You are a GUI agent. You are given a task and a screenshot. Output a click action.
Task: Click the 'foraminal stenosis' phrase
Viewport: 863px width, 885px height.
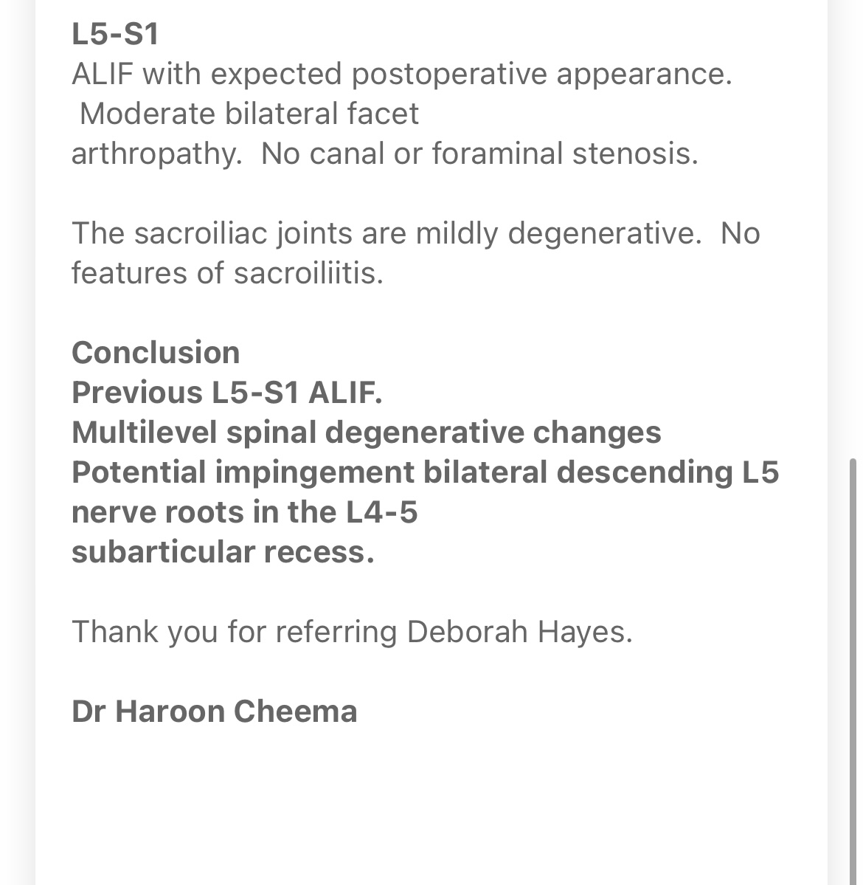564,154
